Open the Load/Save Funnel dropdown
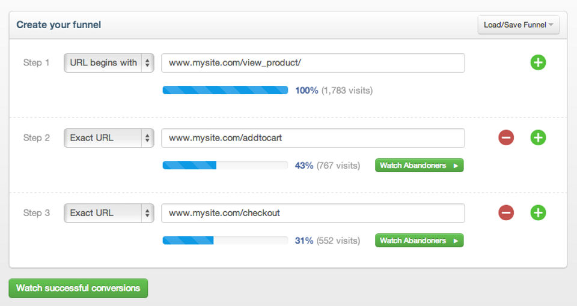The width and height of the screenshot is (577, 306). pos(518,25)
